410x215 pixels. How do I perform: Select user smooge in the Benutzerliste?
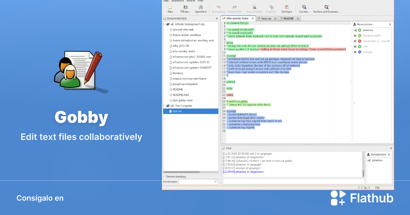368,52
